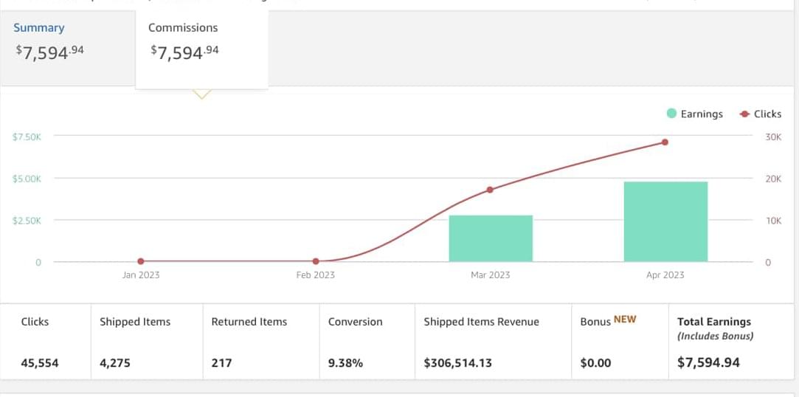Select the Shipped Items metric cell

pyautogui.click(x=147, y=342)
